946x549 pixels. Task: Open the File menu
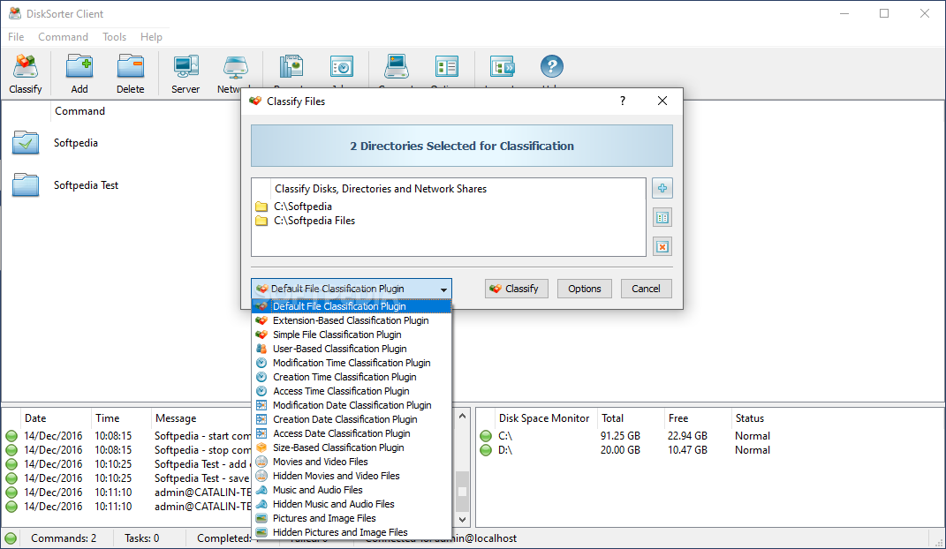coord(16,37)
